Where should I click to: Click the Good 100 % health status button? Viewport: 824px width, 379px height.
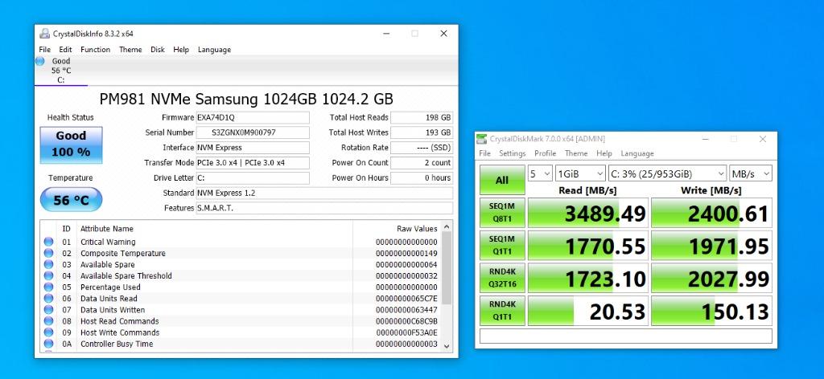(71, 145)
